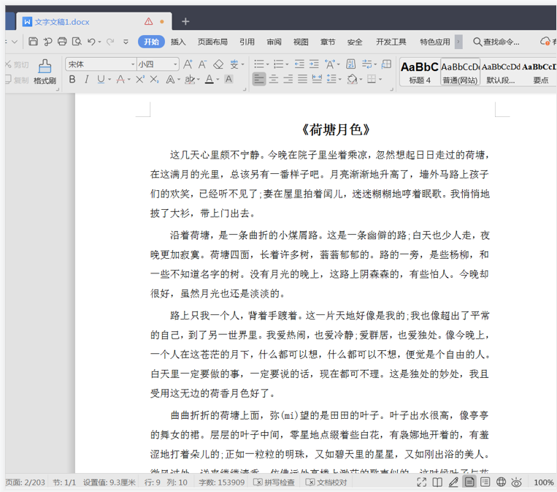Click the undo arrow icon
This screenshot has height=492, width=557.
(91, 42)
